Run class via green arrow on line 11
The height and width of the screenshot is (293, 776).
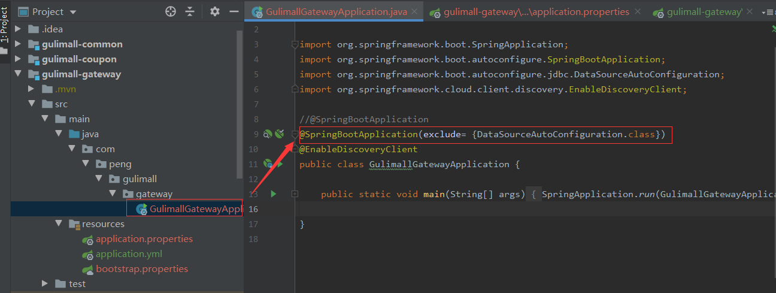279,164
